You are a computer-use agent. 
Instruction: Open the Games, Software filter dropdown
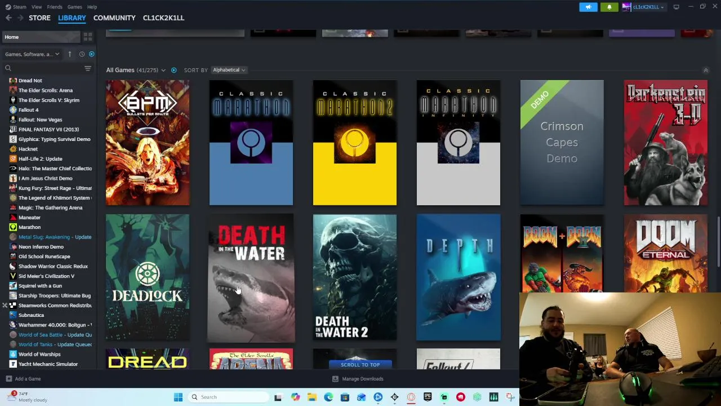click(32, 54)
